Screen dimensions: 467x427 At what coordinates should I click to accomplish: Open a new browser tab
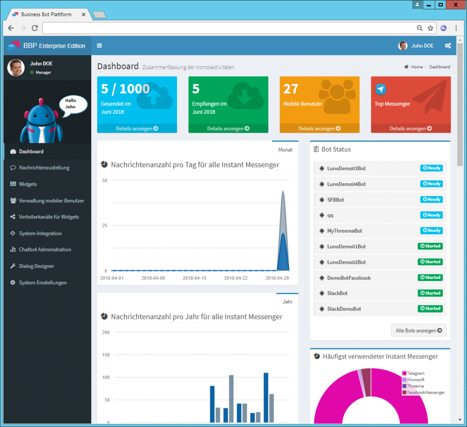[x=99, y=15]
